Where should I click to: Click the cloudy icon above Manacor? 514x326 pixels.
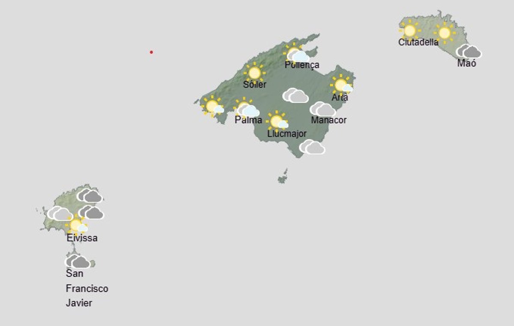(x=323, y=109)
